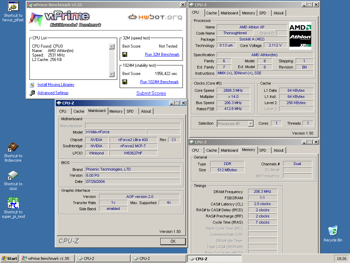The image size is (350, 263).
Task: Open About tab in Mainboard CPU-Z window
Action: [146, 111]
